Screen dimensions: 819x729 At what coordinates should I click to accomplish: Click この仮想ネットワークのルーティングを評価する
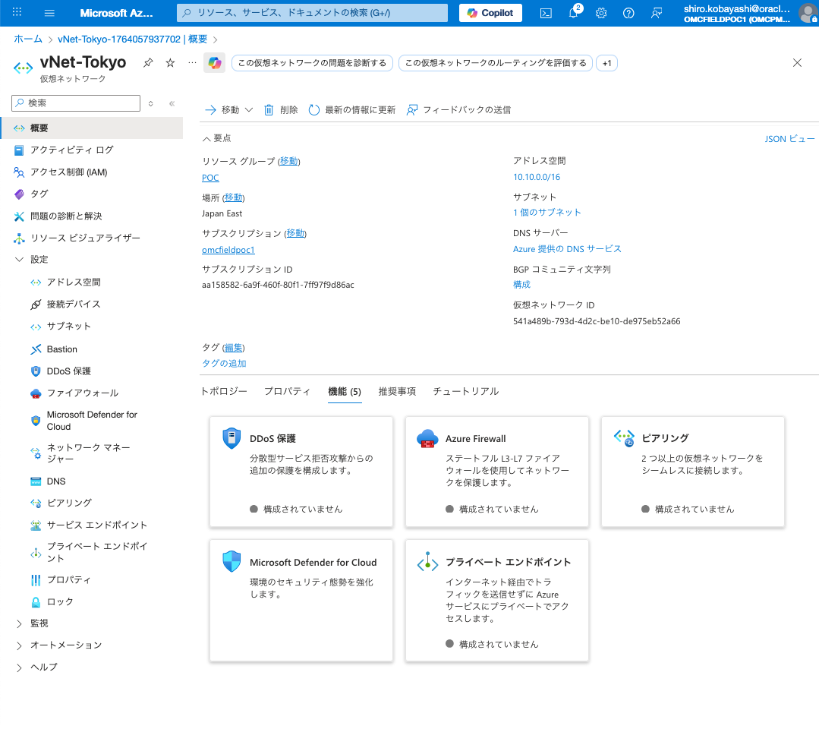pos(496,63)
